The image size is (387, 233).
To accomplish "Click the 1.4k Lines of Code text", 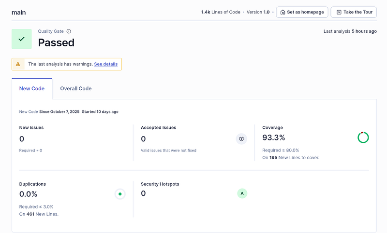I will pyautogui.click(x=221, y=12).
